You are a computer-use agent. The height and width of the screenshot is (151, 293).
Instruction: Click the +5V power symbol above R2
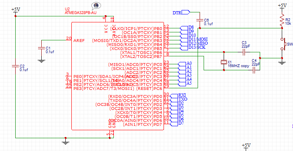[282, 6]
